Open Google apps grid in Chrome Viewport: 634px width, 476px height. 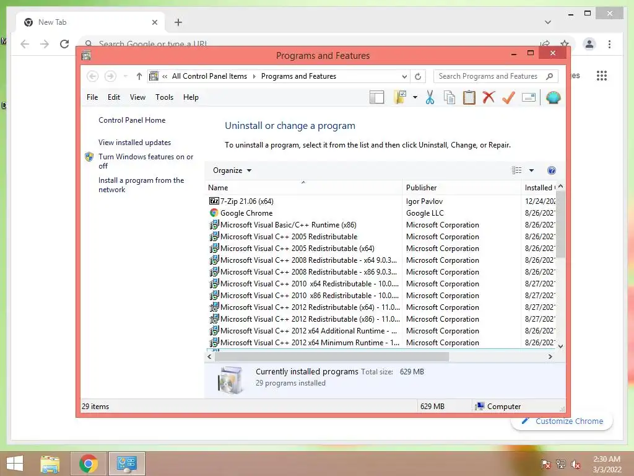[x=602, y=76]
